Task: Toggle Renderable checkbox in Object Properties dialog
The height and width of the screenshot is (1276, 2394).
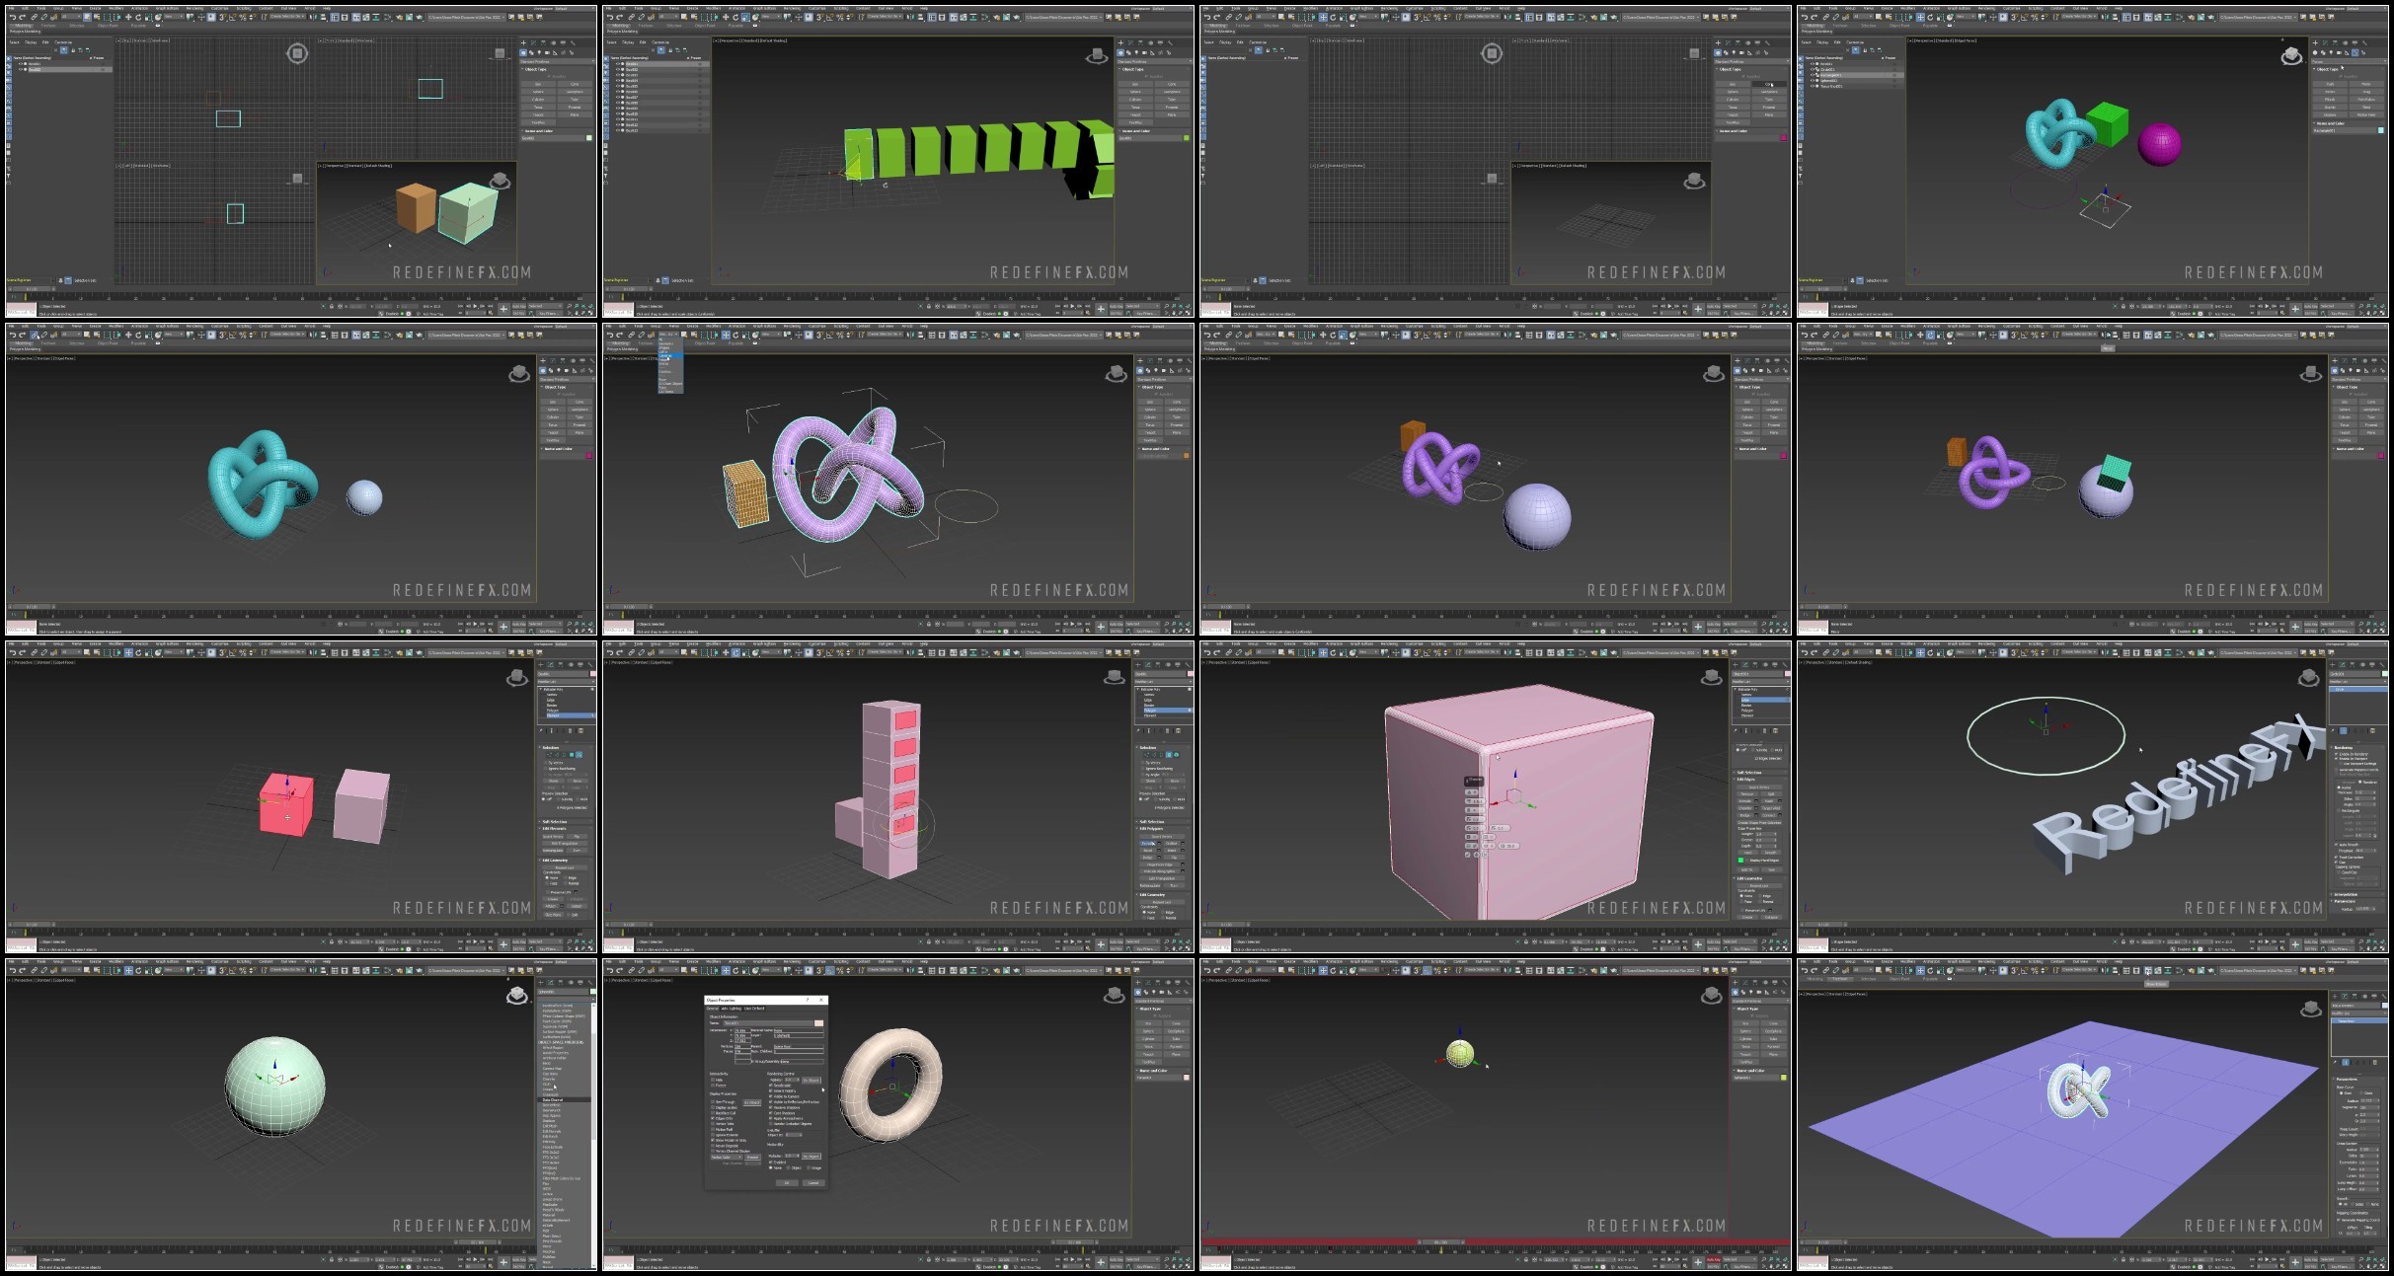Action: tap(771, 1086)
